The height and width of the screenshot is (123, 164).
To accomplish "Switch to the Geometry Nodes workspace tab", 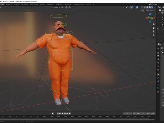I will tap(79, 5).
